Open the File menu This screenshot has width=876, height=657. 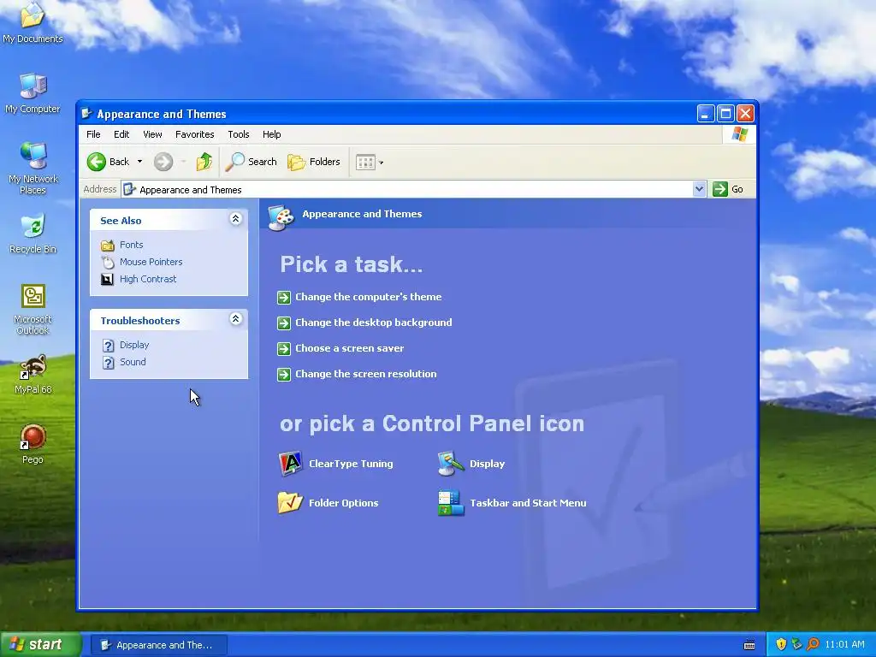point(93,134)
